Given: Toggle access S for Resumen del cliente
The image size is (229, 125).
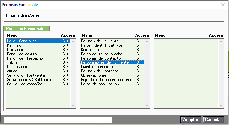Looking at the screenshot, I should point(138,41).
